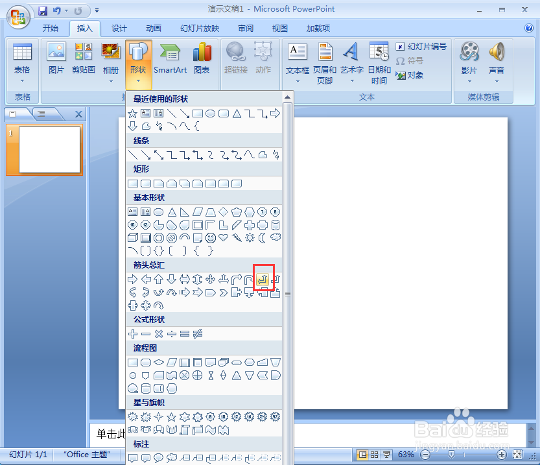Select the oval callout shape
This screenshot has width=540, height=465.
pyautogui.click(x=159, y=458)
